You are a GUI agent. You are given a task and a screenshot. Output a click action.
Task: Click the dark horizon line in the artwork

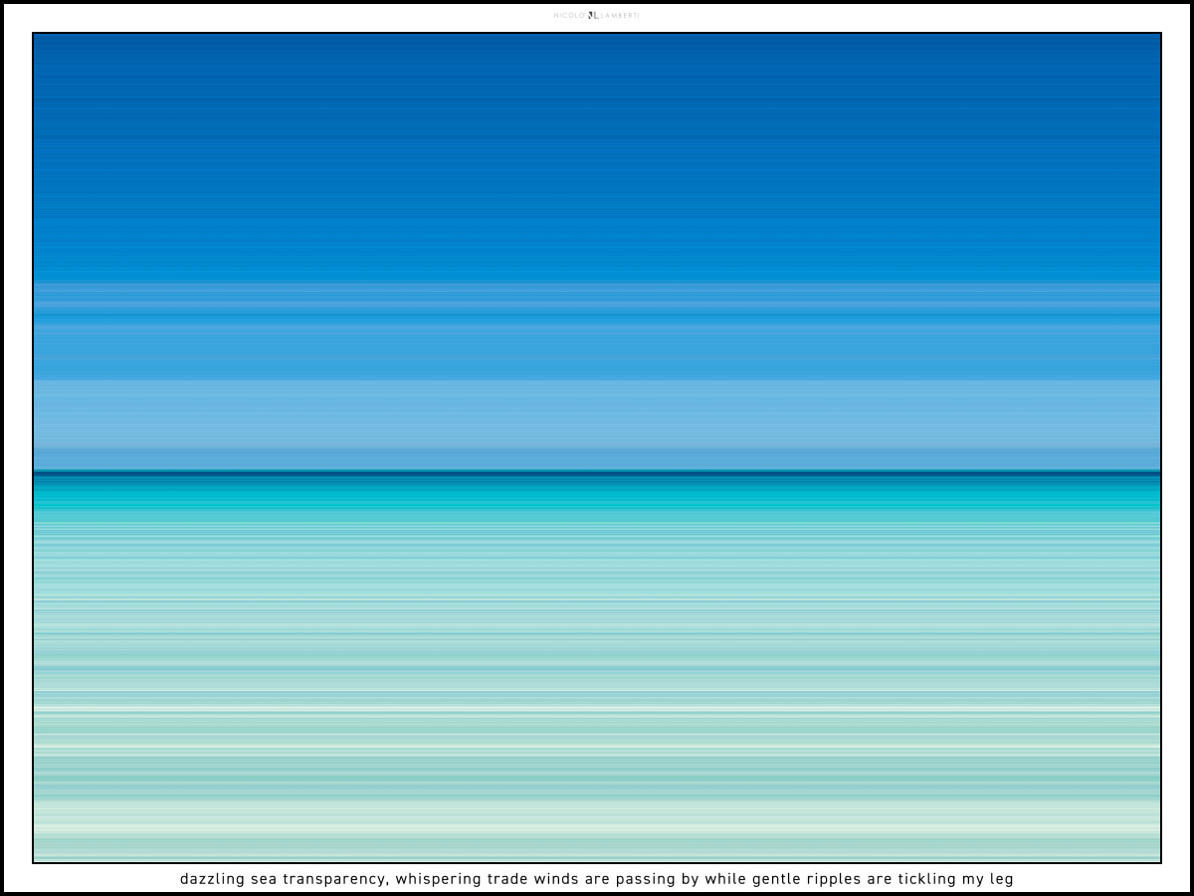click(597, 473)
